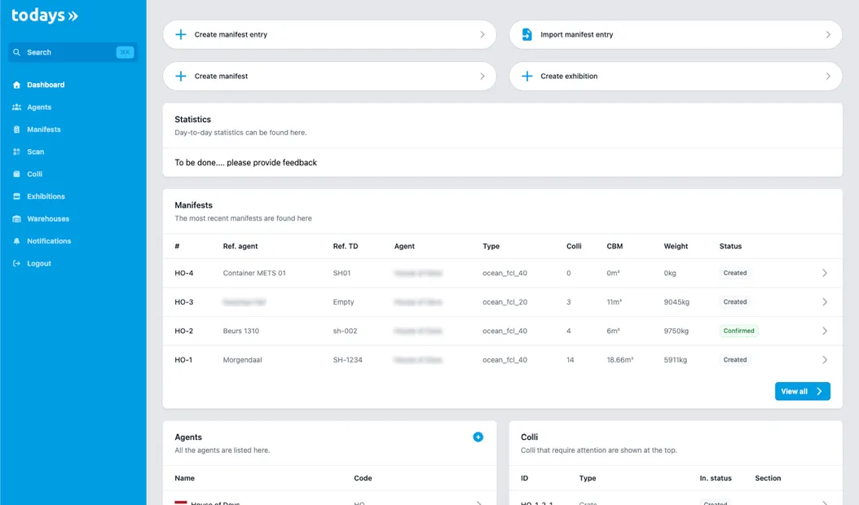Viewport: 859px width, 505px height.
Task: Open Create manifest entry card
Action: tap(329, 34)
